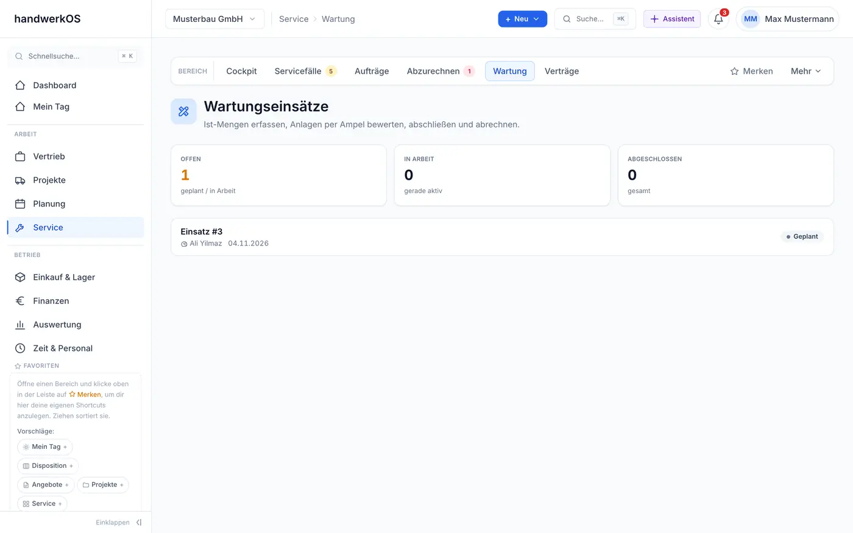The width and height of the screenshot is (853, 533).
Task: Click the Zeit & Personal clock icon
Action: tap(20, 348)
